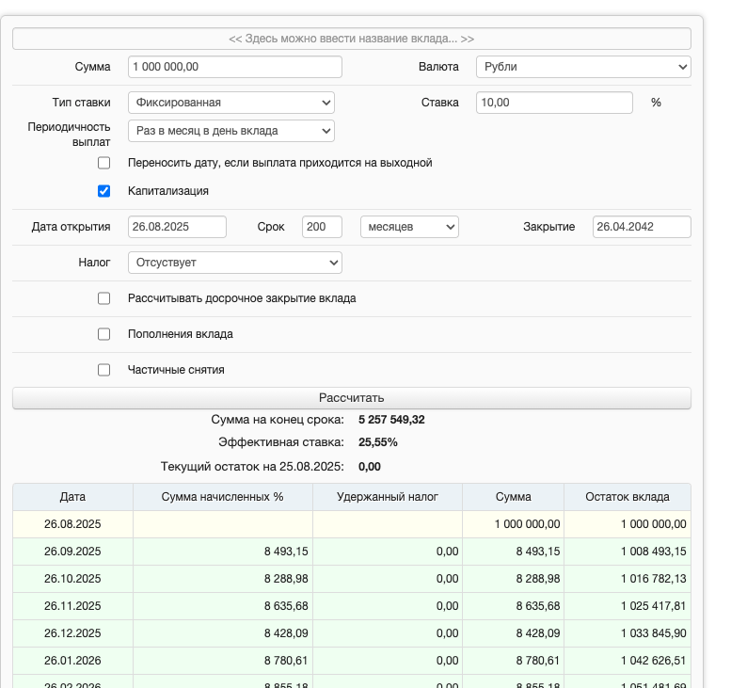Open the Тип ставки dropdown
This screenshot has width=731, height=688.
click(x=231, y=103)
